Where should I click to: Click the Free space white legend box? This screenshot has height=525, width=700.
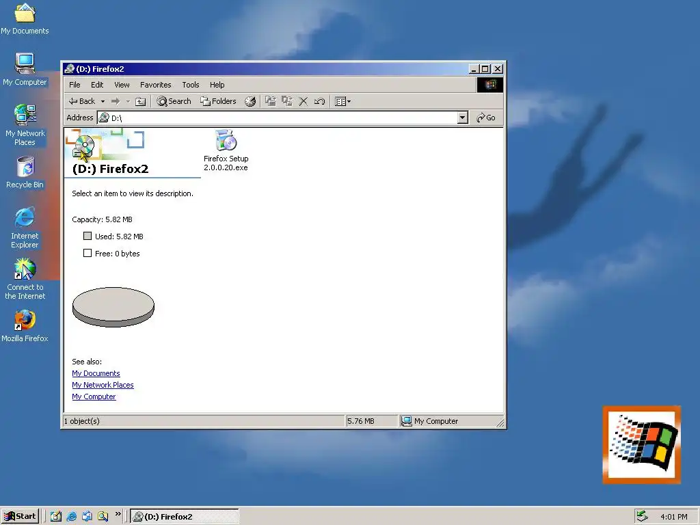[x=87, y=253]
